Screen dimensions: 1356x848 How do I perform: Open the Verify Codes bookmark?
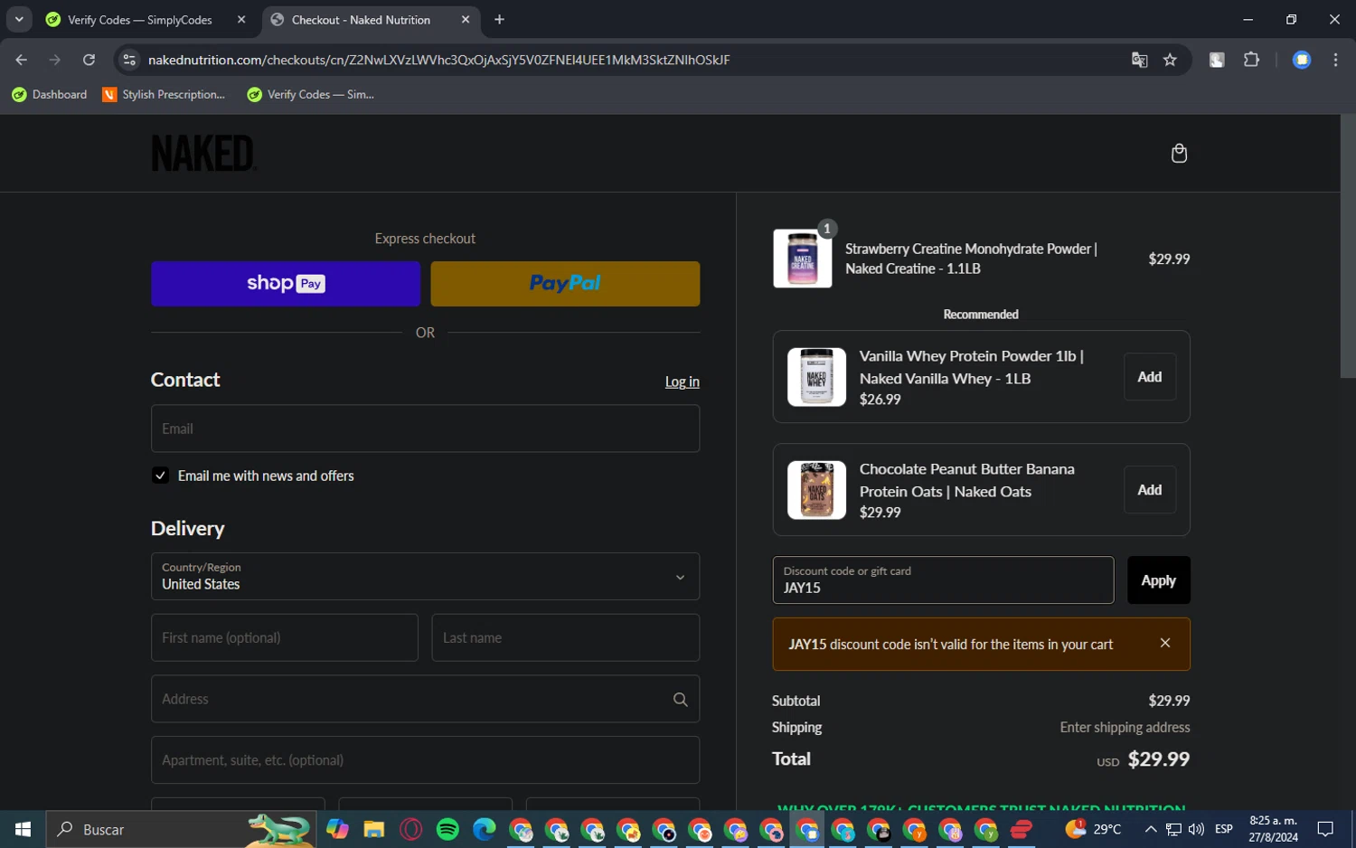pyautogui.click(x=310, y=94)
